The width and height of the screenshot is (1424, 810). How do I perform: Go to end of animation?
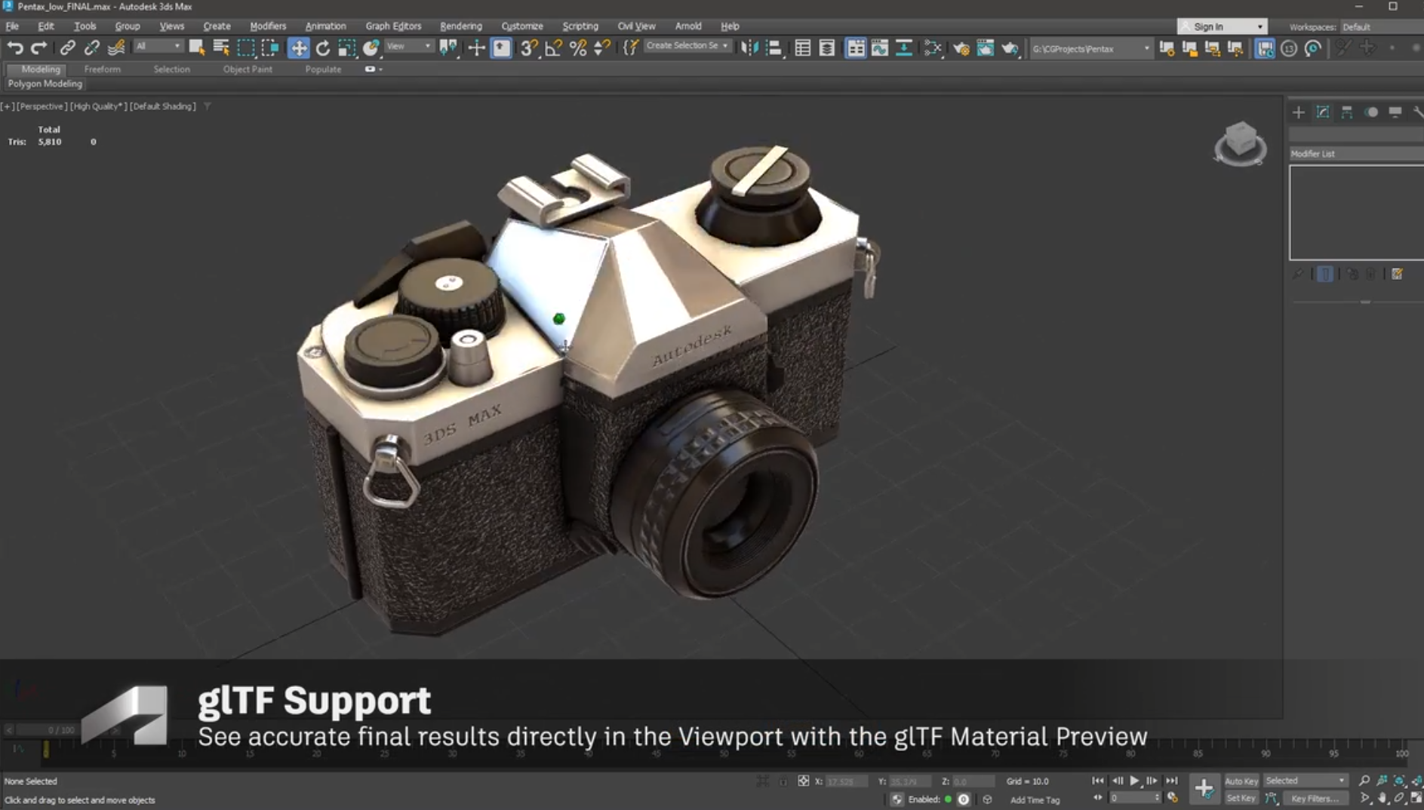point(1171,781)
